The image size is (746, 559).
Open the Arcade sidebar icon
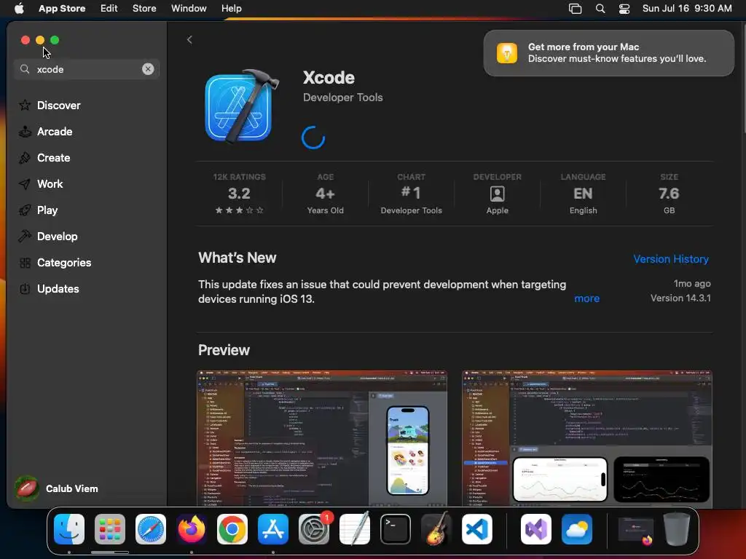[25, 131]
